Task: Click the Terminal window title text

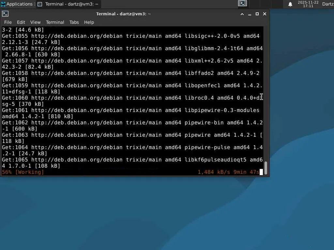Action: pos(124,14)
